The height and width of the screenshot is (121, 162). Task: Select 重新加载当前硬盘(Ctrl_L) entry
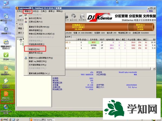click(x=39, y=74)
